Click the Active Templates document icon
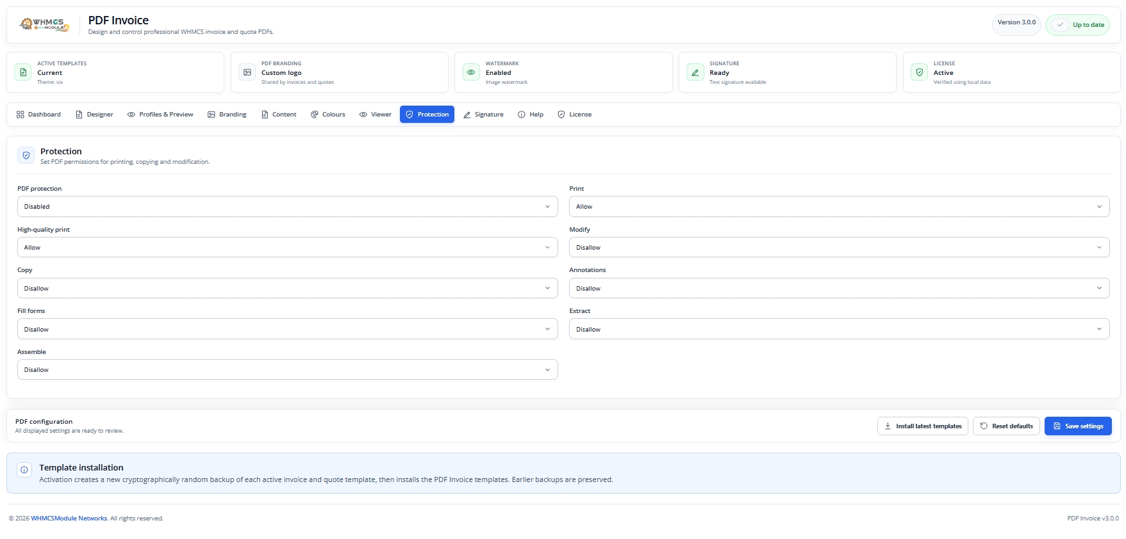Viewport: 1126px width, 539px height. [23, 72]
